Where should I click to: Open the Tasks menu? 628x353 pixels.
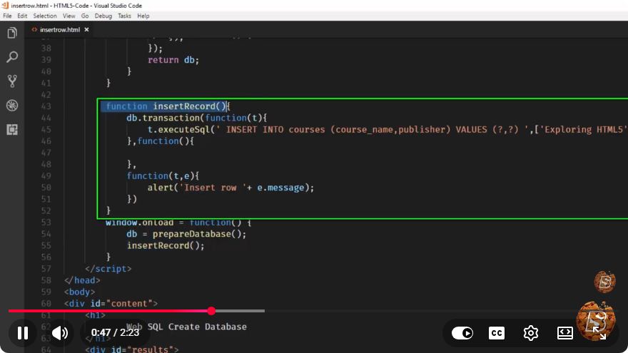coord(124,16)
